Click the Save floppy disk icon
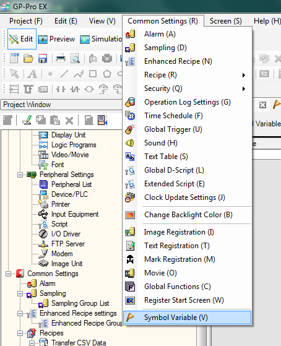 (43, 59)
